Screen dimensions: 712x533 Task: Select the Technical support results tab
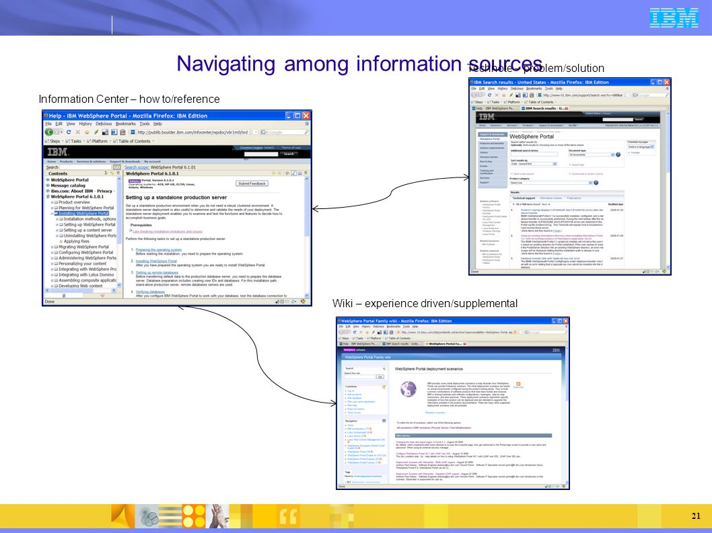click(x=524, y=198)
